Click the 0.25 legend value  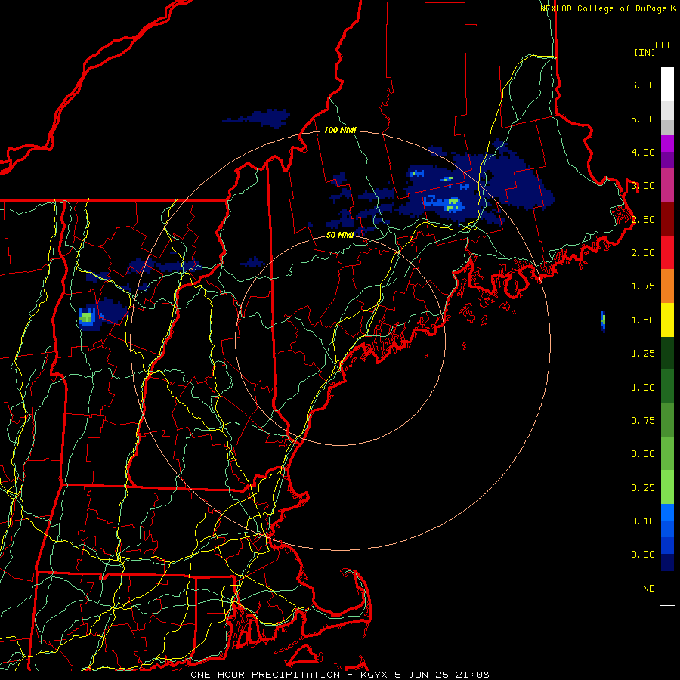click(x=643, y=488)
